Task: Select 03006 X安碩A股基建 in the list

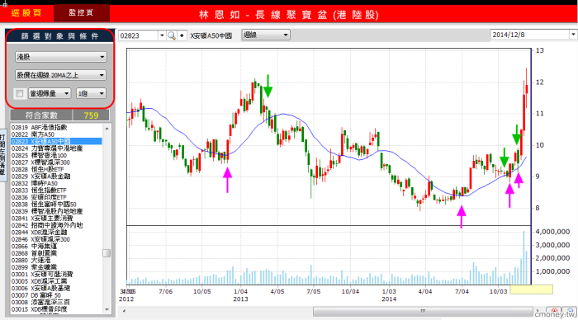Action: click(x=56, y=289)
